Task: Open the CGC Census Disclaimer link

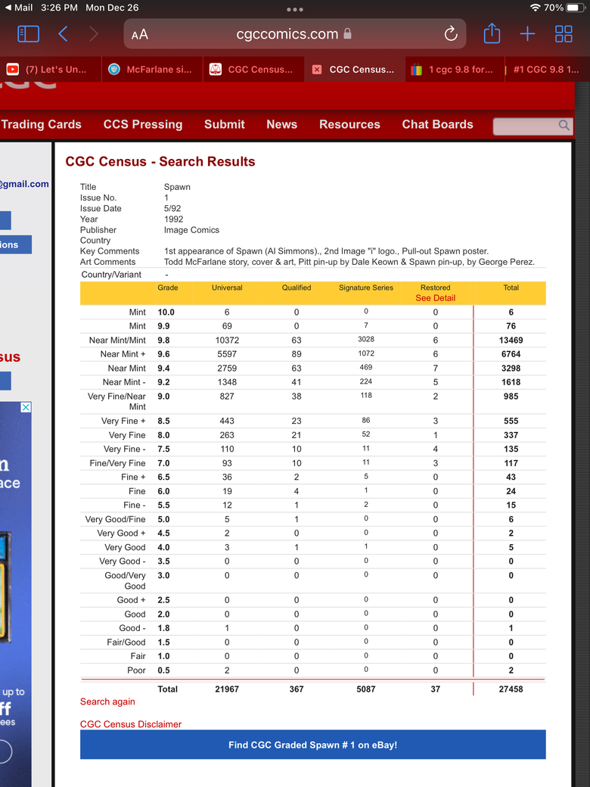Action: pos(130,724)
